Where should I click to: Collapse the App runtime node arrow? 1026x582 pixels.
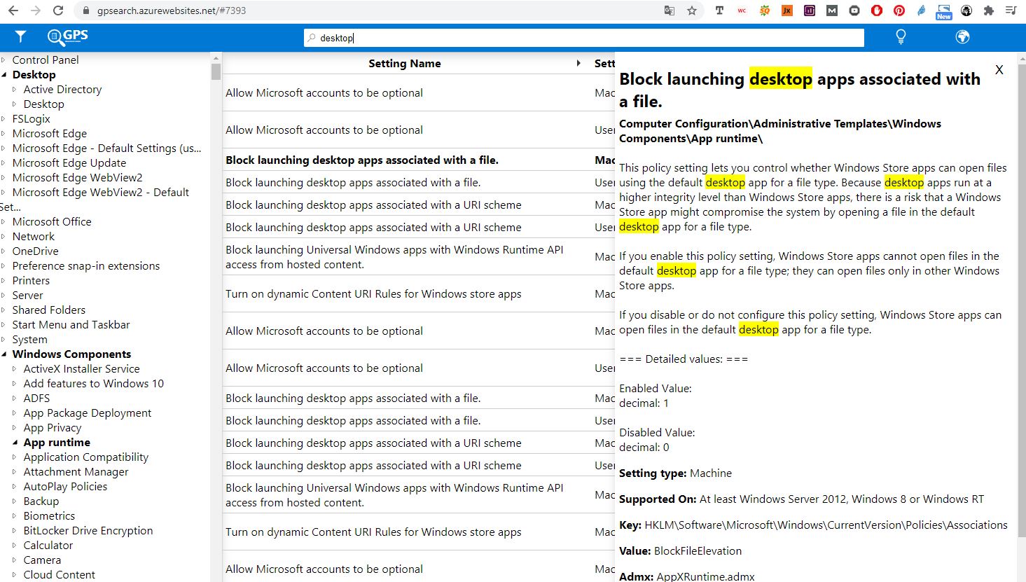[x=15, y=443]
